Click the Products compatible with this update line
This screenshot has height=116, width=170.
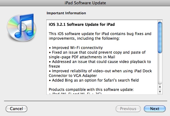click(x=91, y=90)
